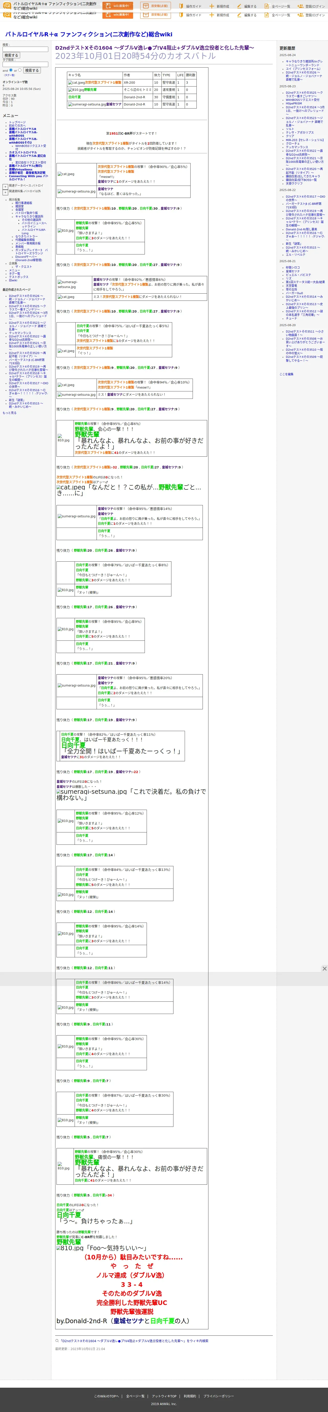Open H0pePRiSM in update history
328x1412 pixels.
[x=294, y=103]
